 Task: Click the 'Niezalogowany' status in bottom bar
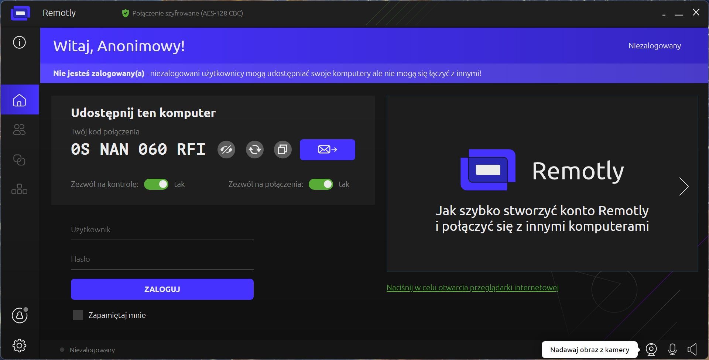[92, 350]
